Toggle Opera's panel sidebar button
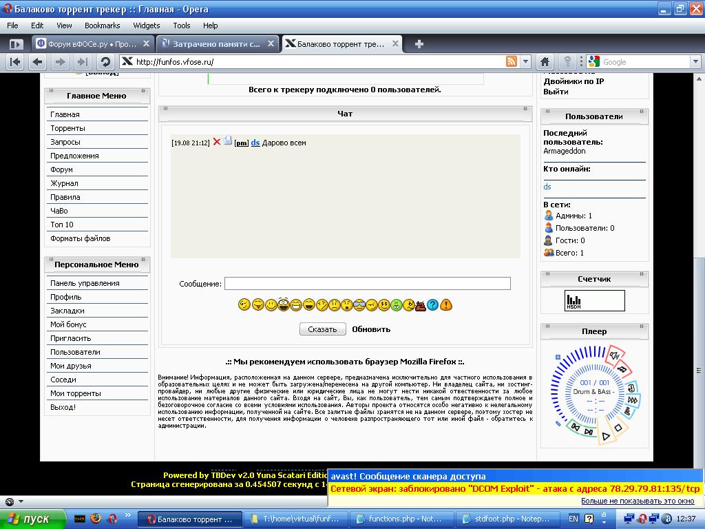Viewport: 705px width, 529px height. pos(16,44)
